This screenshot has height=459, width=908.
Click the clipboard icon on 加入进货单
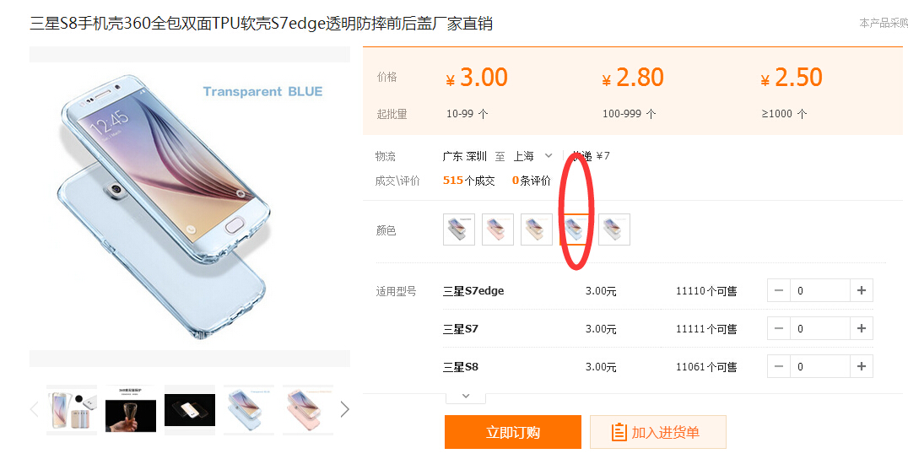point(619,432)
